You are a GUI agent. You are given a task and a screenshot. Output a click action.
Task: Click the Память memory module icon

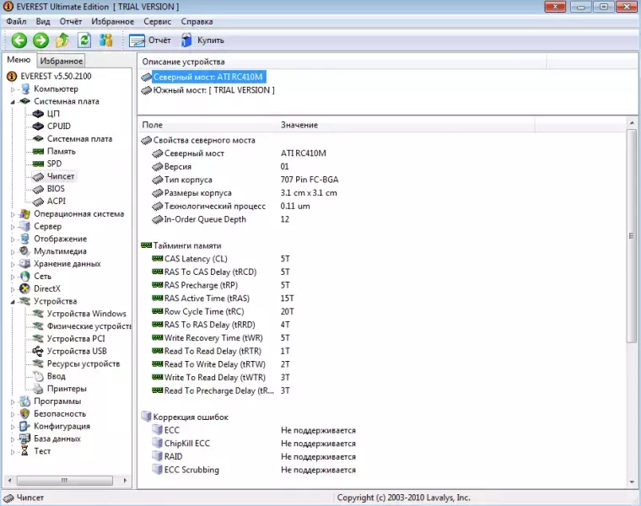pos(38,151)
